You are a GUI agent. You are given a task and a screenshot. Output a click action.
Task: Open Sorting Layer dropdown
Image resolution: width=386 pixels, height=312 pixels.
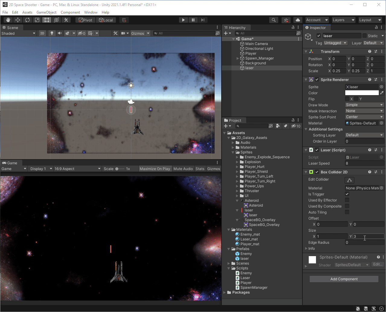click(x=365, y=135)
